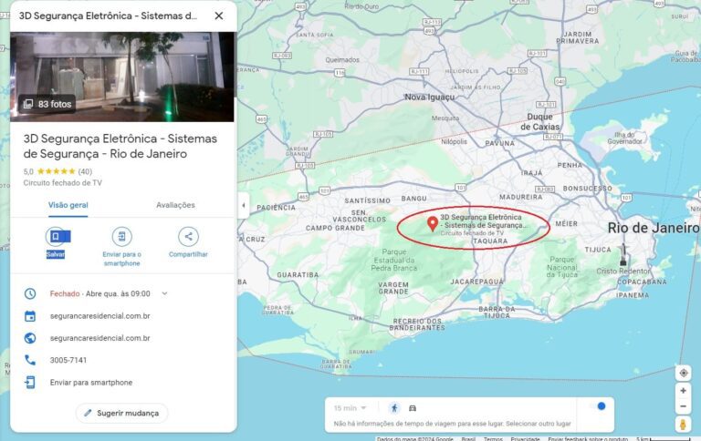
Task: Close the 3D Segurança Eletrônica place panel
Action: pyautogui.click(x=219, y=16)
